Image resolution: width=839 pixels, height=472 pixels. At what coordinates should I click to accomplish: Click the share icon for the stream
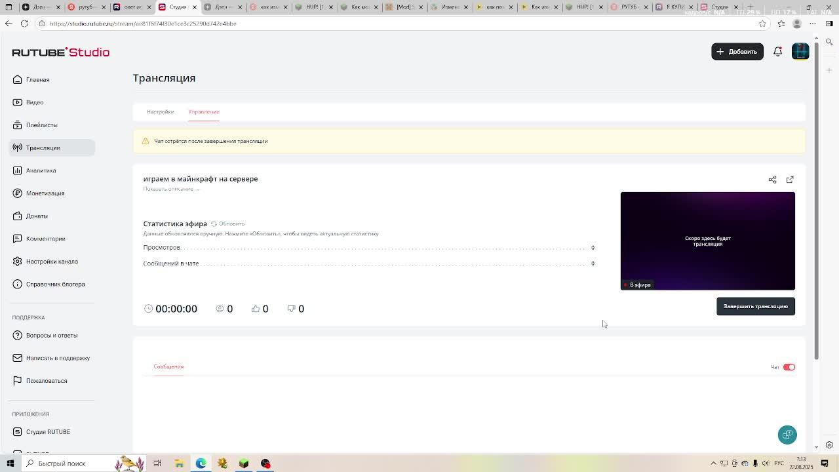coord(772,180)
